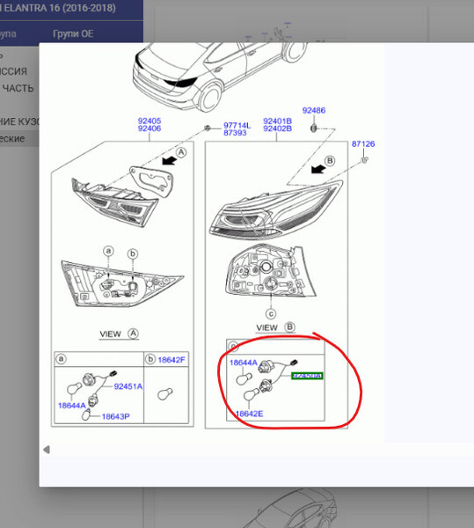
Task: Click part 18643P label
Action: coord(115,416)
